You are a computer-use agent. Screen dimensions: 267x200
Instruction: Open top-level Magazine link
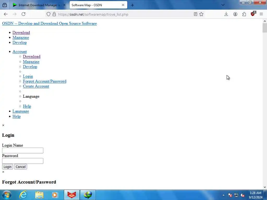coord(21,37)
